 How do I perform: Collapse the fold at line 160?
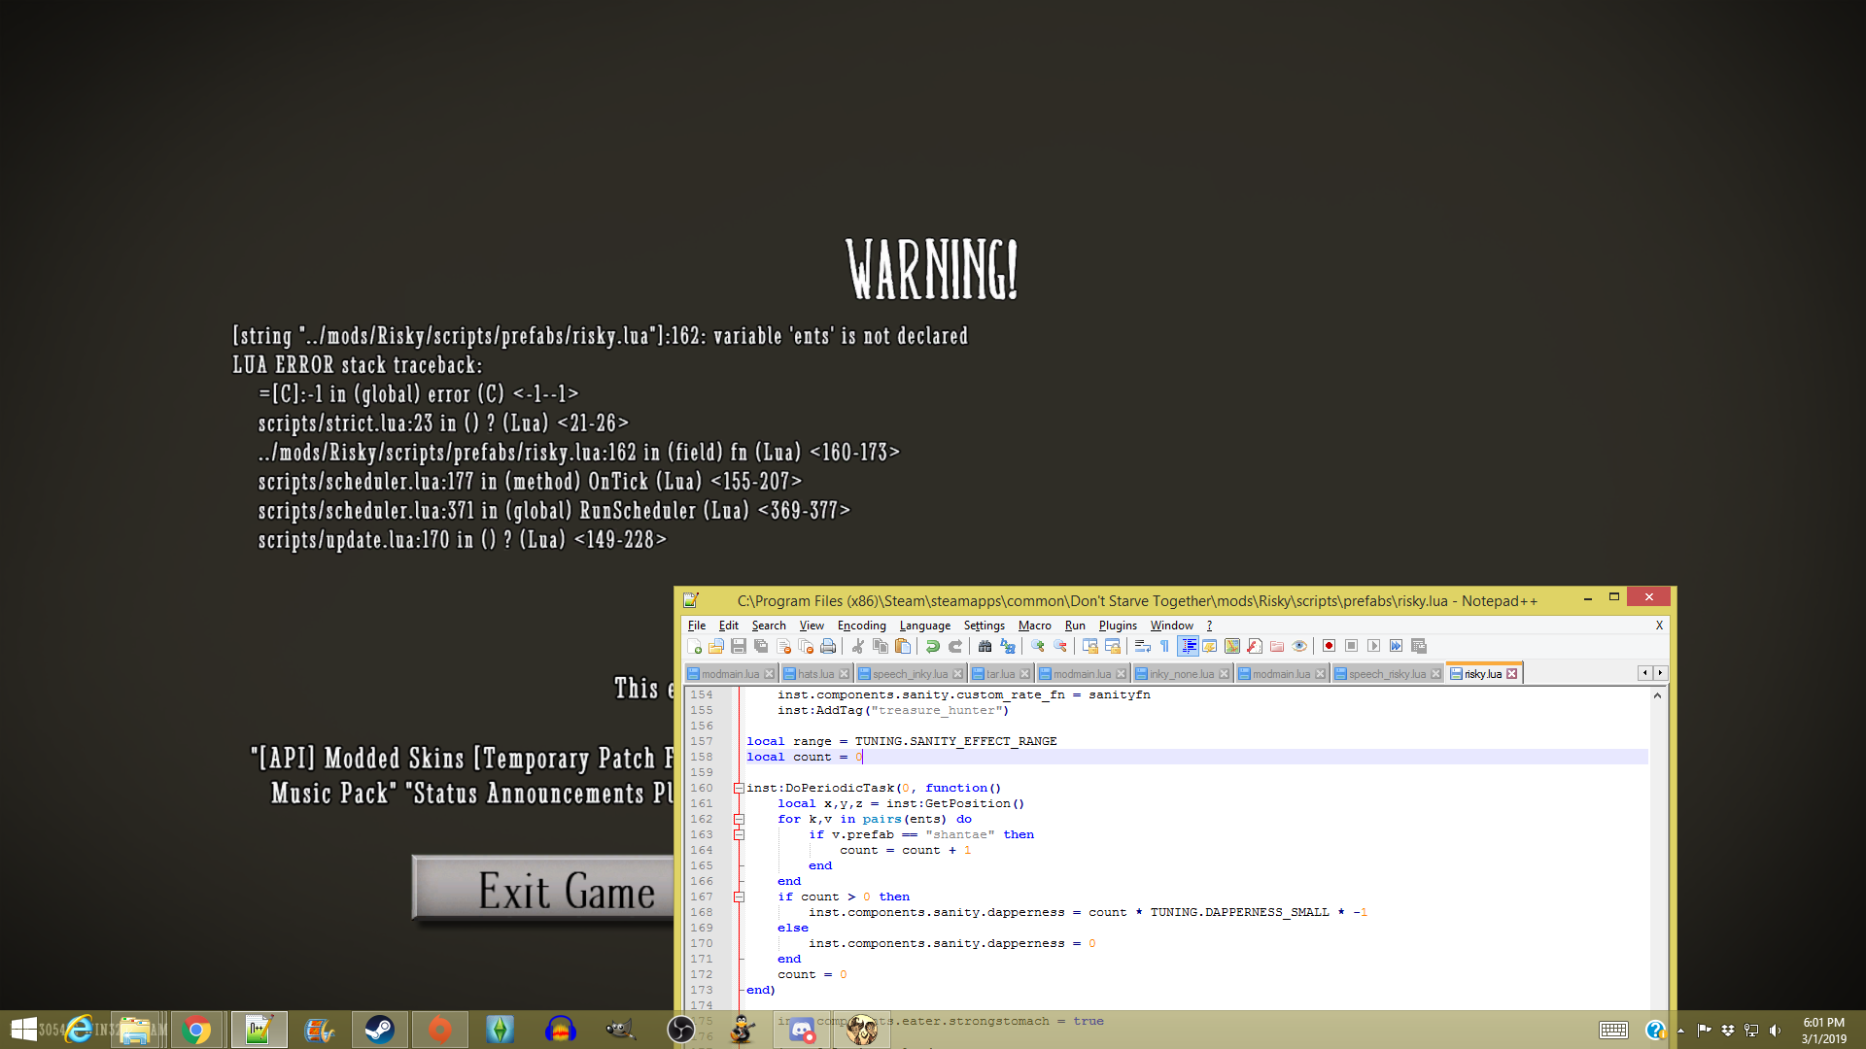(739, 788)
